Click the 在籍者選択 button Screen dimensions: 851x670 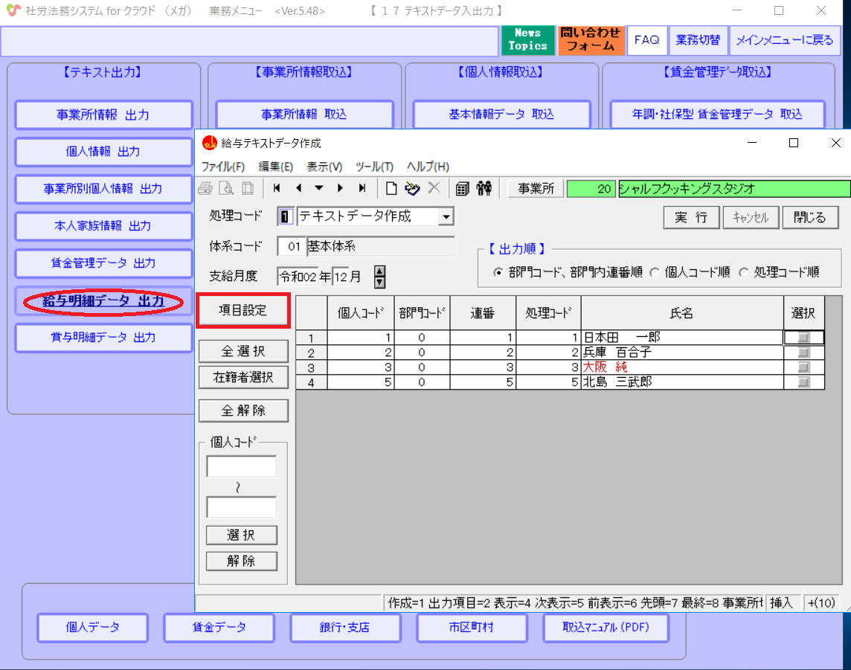coord(243,377)
